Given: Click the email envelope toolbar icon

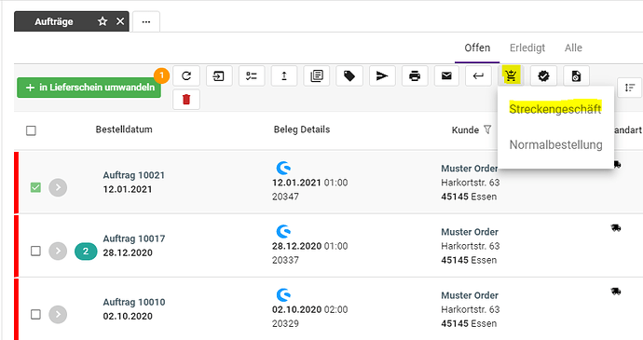Looking at the screenshot, I should (446, 75).
